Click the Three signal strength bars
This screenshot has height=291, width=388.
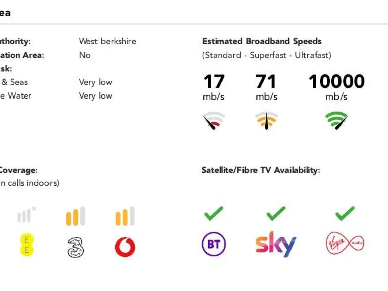pyautogui.click(x=75, y=216)
